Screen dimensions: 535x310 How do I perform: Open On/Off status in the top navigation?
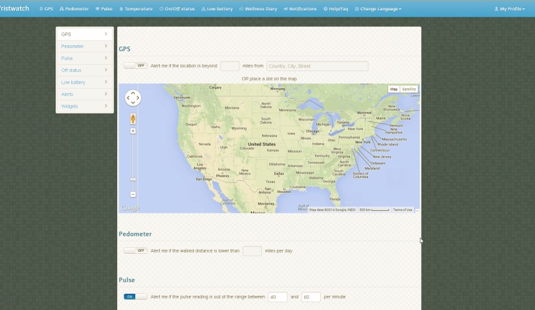pyautogui.click(x=177, y=9)
